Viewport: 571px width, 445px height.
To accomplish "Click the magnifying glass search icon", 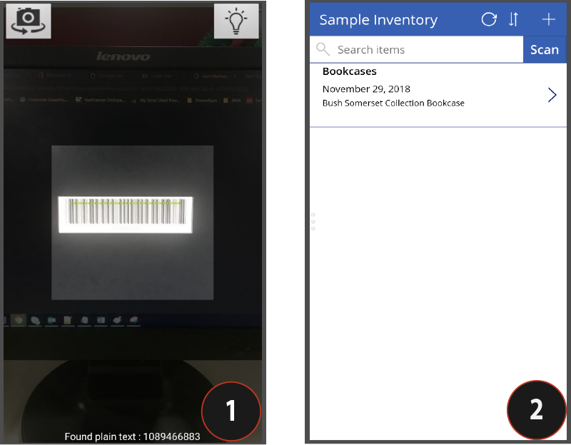I will coord(323,49).
